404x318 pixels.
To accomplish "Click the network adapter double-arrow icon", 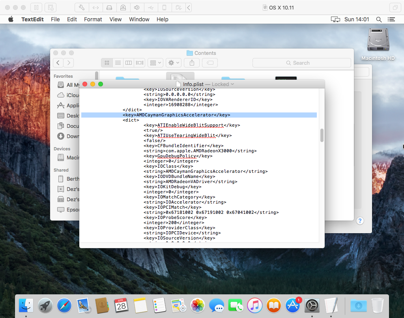I will click(95, 7).
